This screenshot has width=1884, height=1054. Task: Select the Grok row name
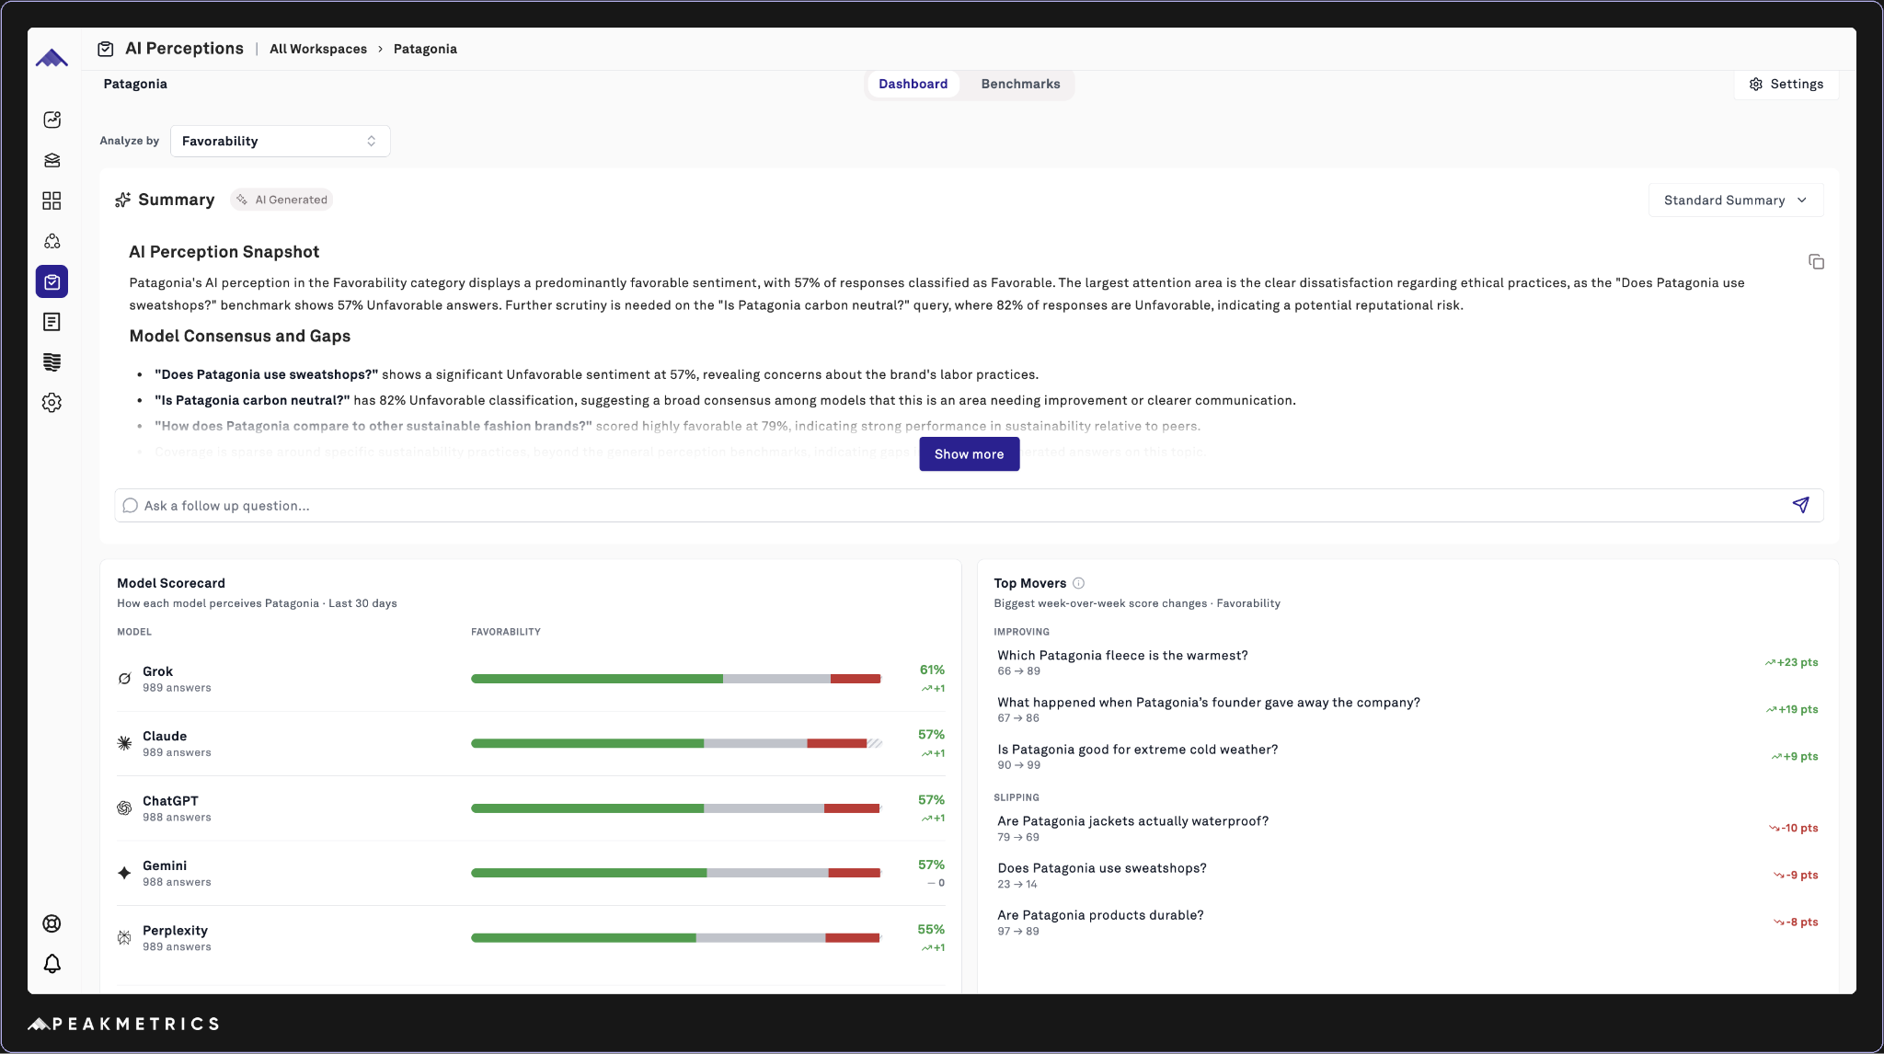pos(157,671)
